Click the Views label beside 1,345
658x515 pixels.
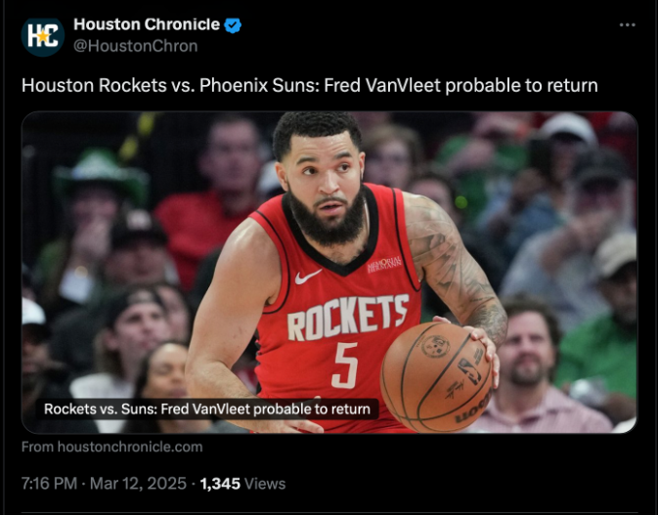pos(265,484)
